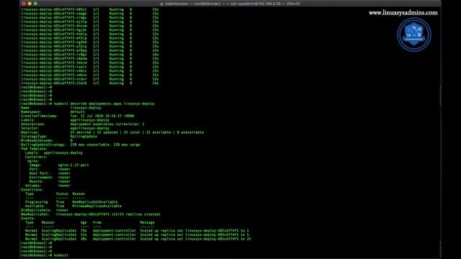Click the 'Events:' heading
This screenshot has height=259, width=461.
(x=28, y=219)
